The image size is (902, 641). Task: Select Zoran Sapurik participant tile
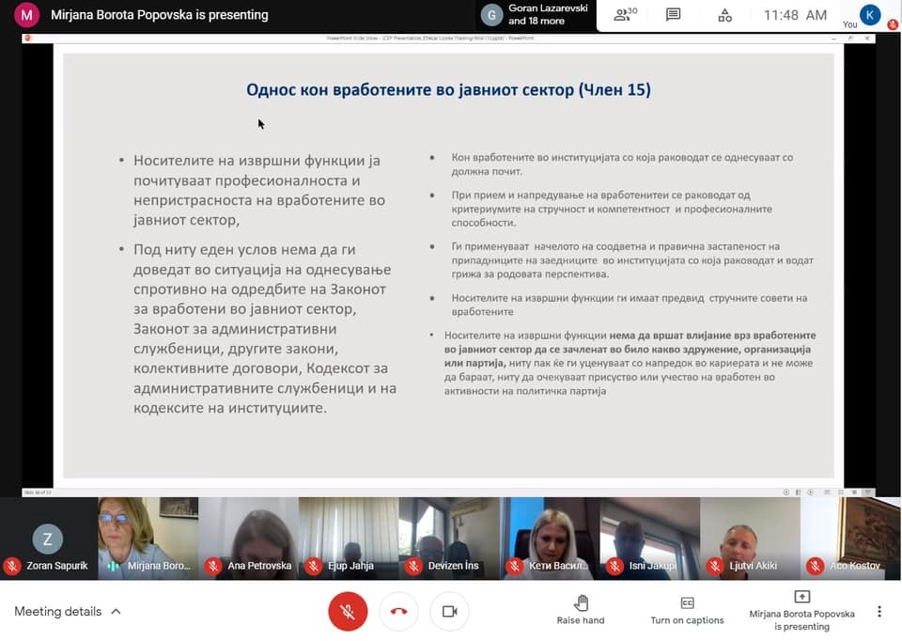click(48, 539)
